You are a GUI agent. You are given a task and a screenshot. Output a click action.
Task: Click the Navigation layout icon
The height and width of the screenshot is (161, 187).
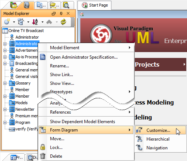[x=139, y=148]
